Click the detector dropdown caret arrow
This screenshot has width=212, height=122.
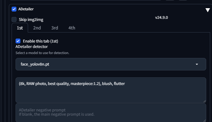click(x=197, y=64)
